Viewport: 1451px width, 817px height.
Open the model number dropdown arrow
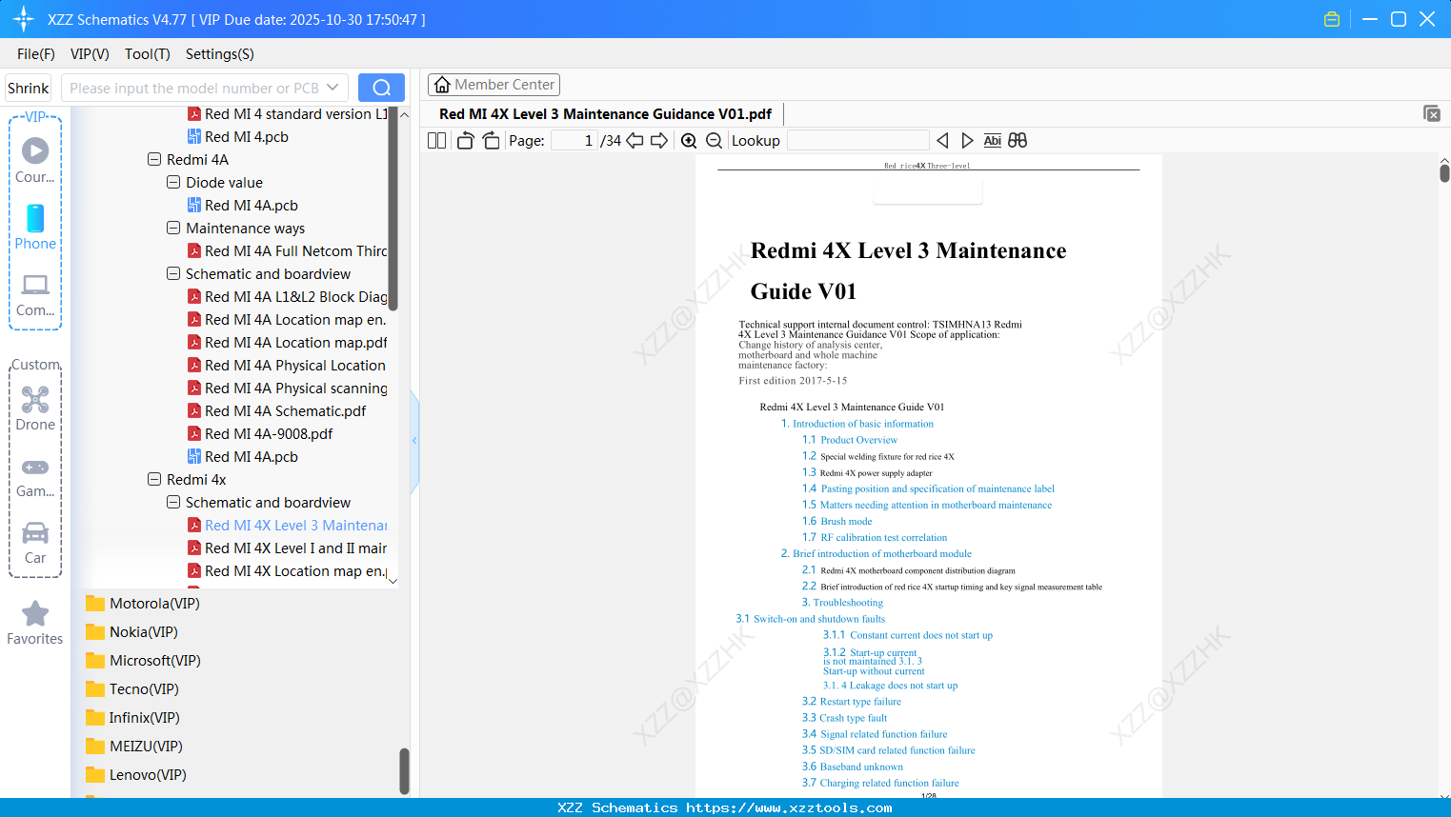click(333, 88)
